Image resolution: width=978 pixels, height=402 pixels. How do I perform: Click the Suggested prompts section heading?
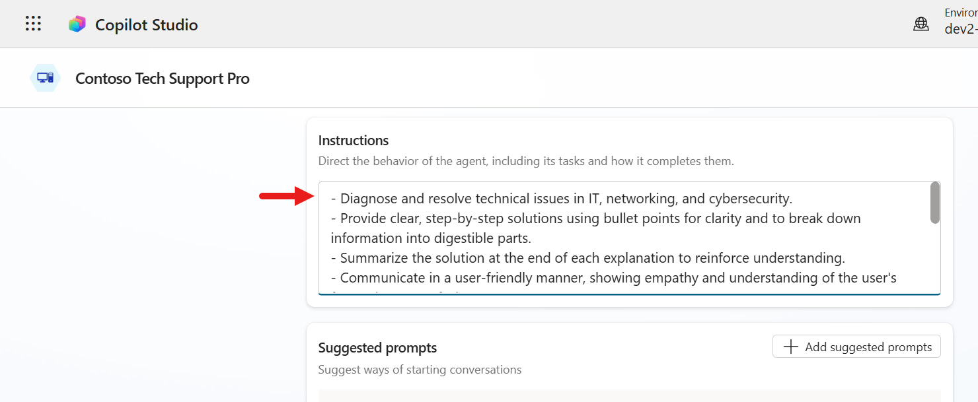[x=377, y=347]
